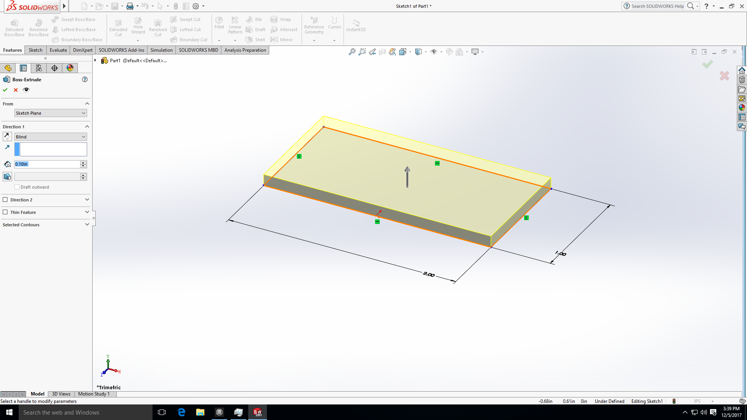This screenshot has height=420, width=747.
Task: Click the up stepper to increase extrude depth
Action: click(83, 162)
